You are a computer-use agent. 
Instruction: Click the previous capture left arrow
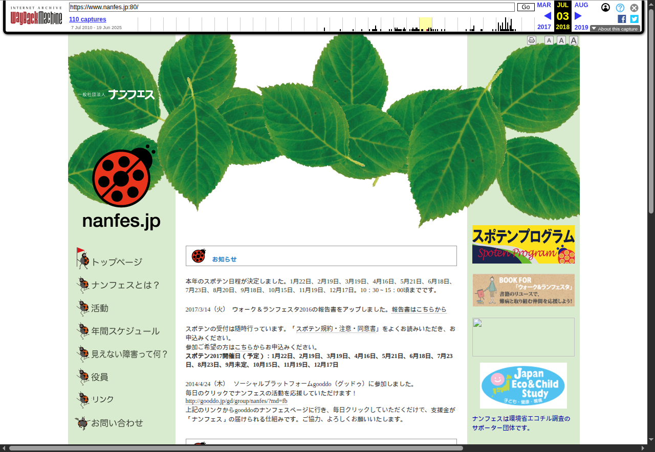tap(547, 16)
